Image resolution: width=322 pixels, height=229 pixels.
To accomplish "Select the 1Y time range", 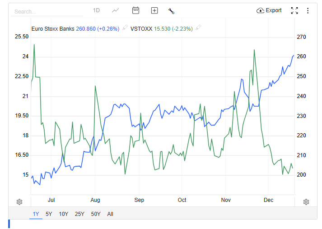I will click(36, 214).
